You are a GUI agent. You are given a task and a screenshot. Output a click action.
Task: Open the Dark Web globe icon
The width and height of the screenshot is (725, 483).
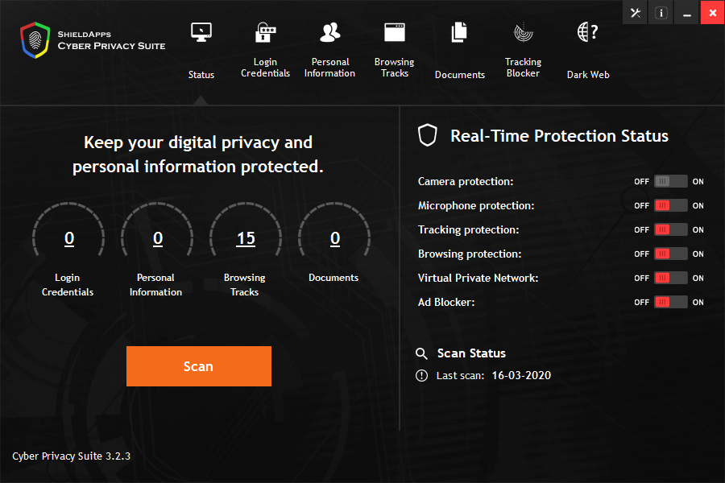(x=588, y=32)
